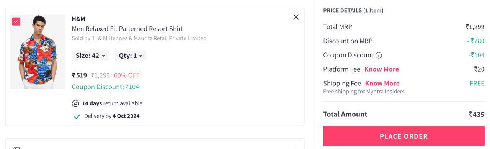Image resolution: width=490 pixels, height=149 pixels.
Task: Click the Qty 1 dropdown arrow
Action: pos(140,56)
